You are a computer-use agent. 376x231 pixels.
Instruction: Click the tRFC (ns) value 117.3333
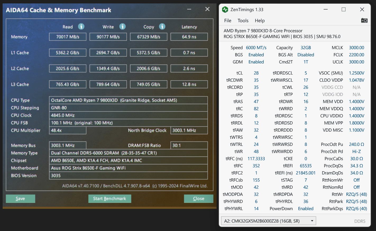pos(256,159)
